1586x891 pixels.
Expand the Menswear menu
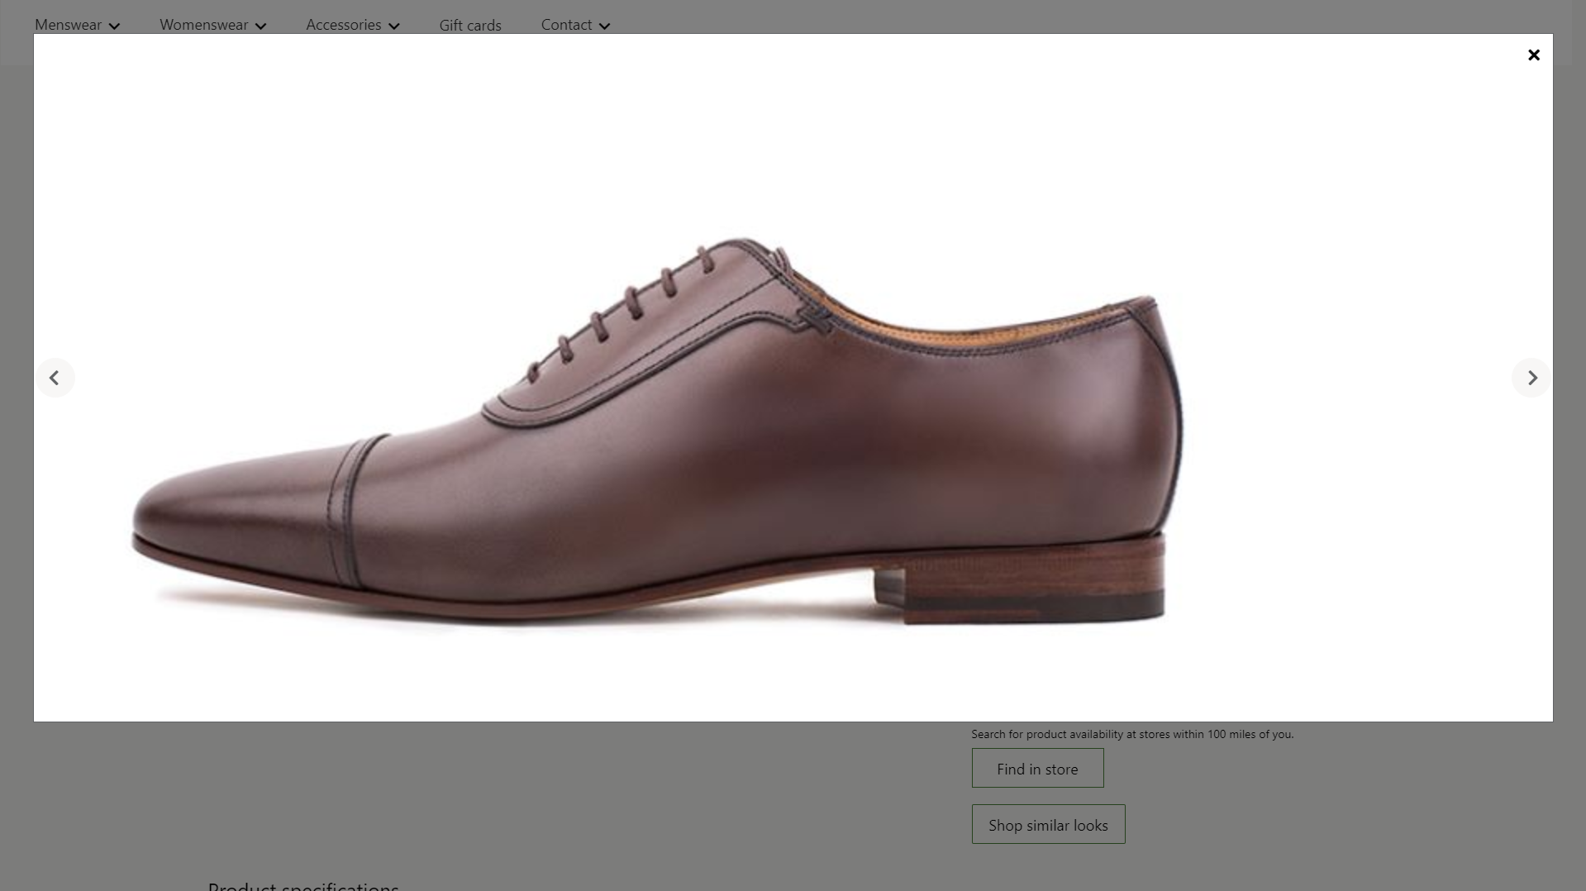tap(77, 25)
